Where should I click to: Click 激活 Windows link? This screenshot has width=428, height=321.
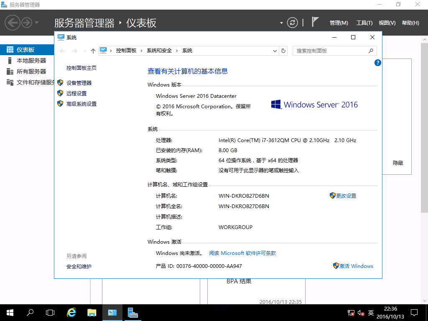pyautogui.click(x=356, y=266)
